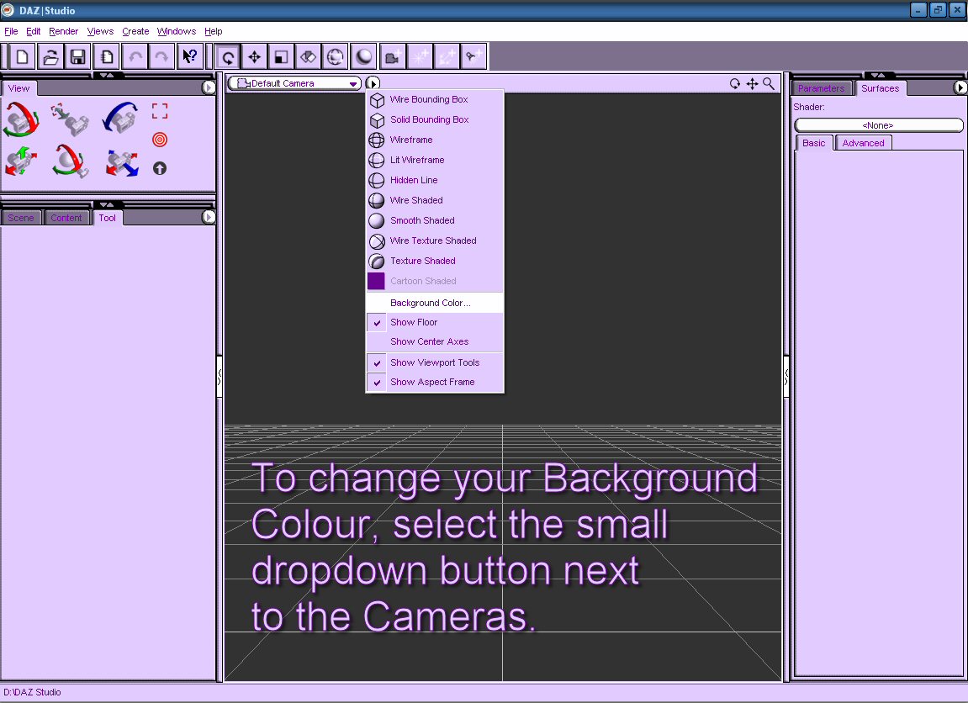Viewport: 968px width, 703px height.
Task: Open the Advanced surfaces tab
Action: tap(863, 143)
